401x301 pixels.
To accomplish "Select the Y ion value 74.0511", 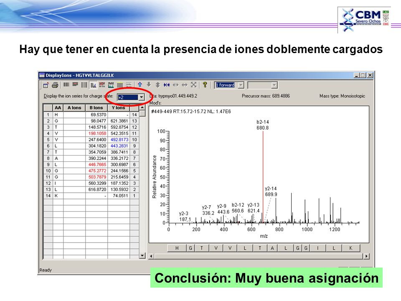I will [119, 196].
